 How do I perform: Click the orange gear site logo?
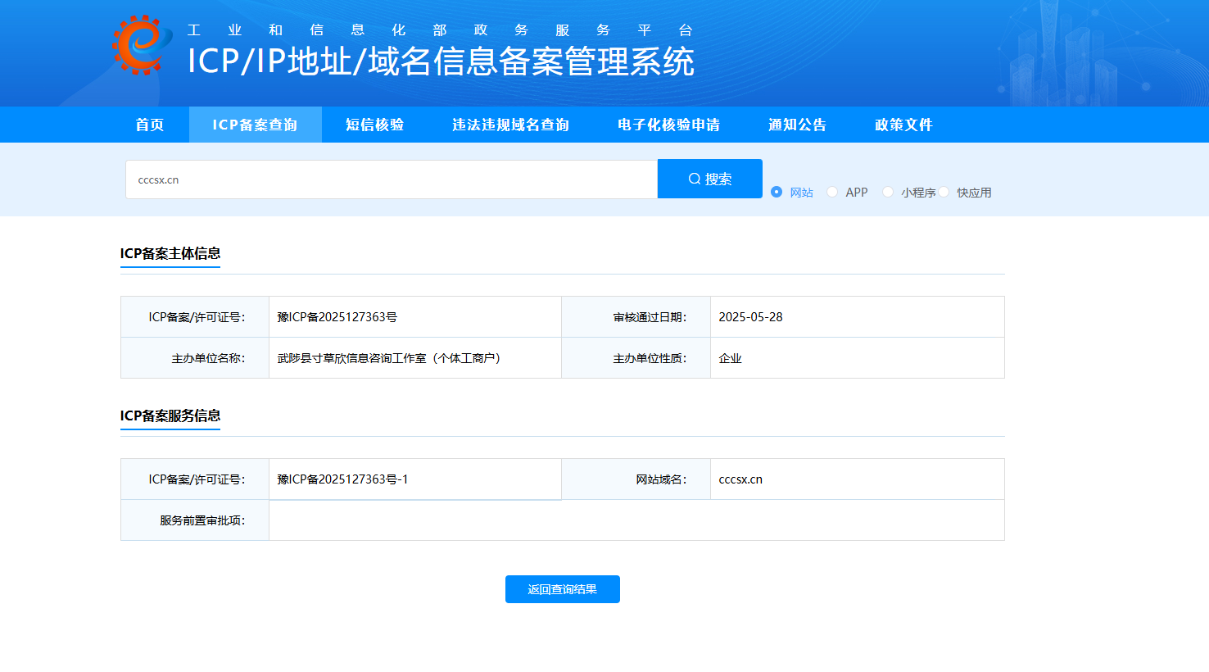coord(143,45)
